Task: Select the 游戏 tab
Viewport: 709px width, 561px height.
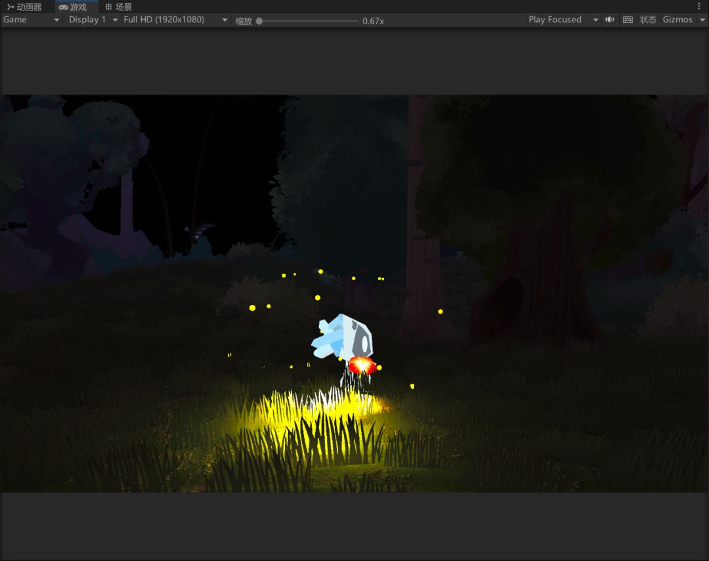Action: pyautogui.click(x=73, y=7)
